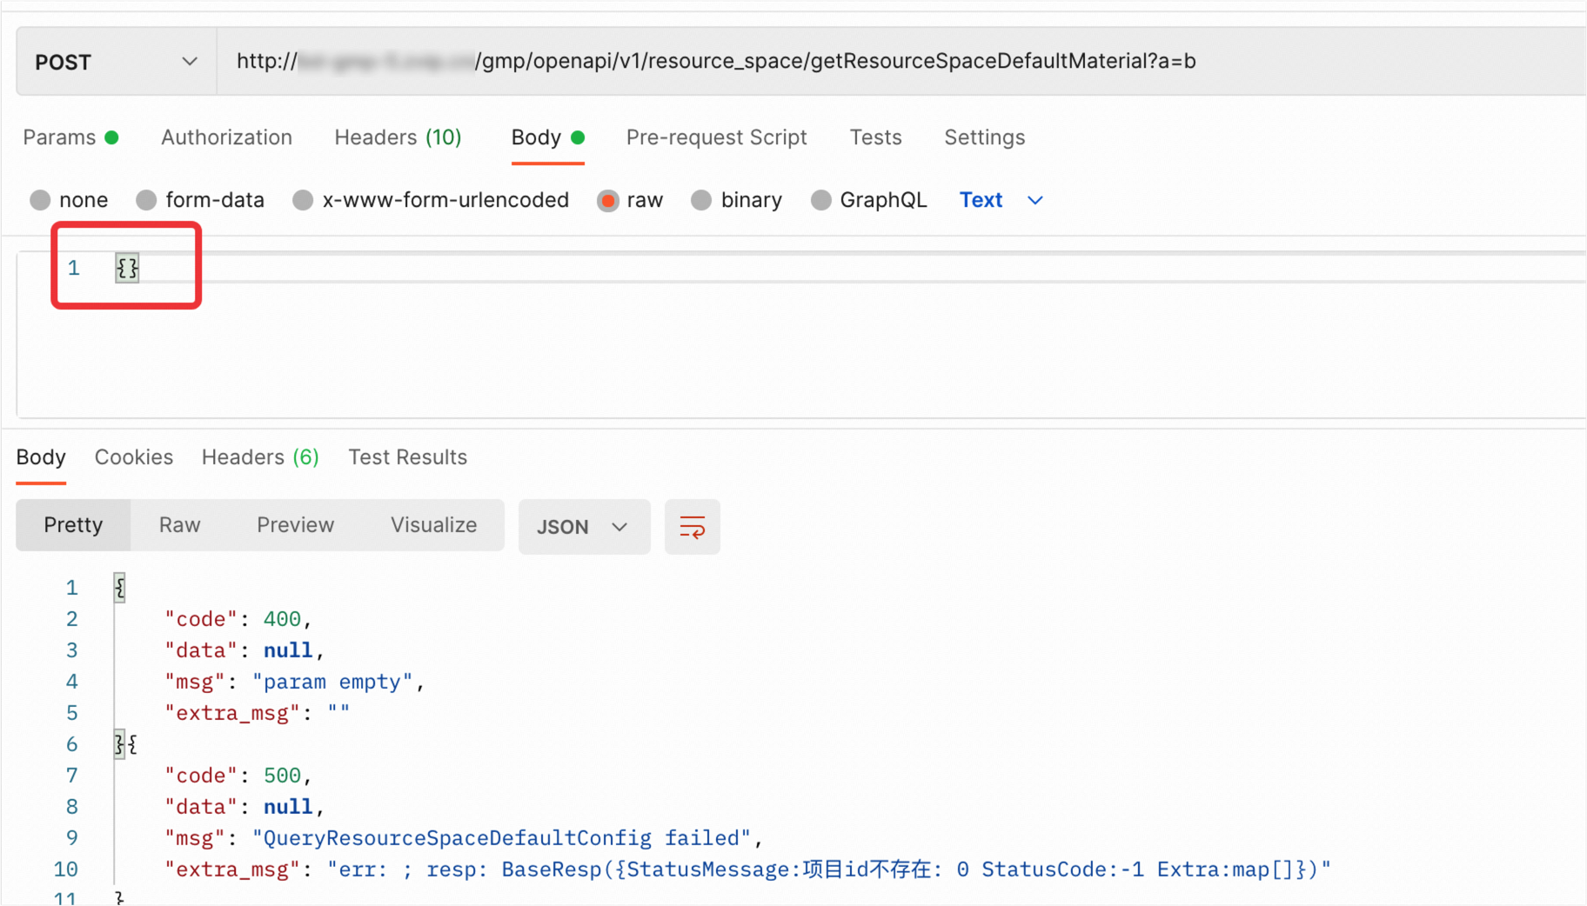Click the code value 500
Screen dimensions: 1587x906
(282, 776)
